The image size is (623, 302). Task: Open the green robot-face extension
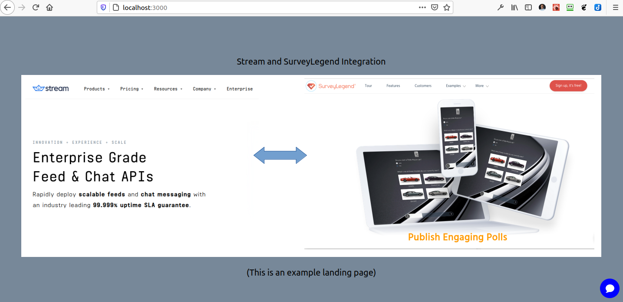click(x=570, y=7)
